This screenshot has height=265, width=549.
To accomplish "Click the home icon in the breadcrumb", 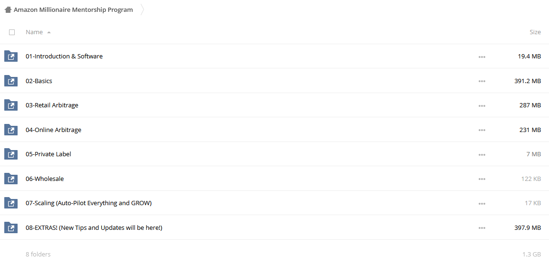I will [8, 9].
